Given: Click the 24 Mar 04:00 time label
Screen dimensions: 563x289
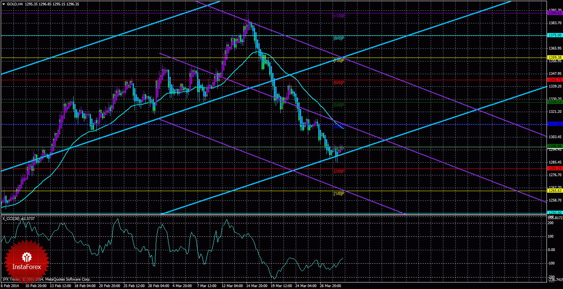Looking at the screenshot, I should pyautogui.click(x=306, y=286).
